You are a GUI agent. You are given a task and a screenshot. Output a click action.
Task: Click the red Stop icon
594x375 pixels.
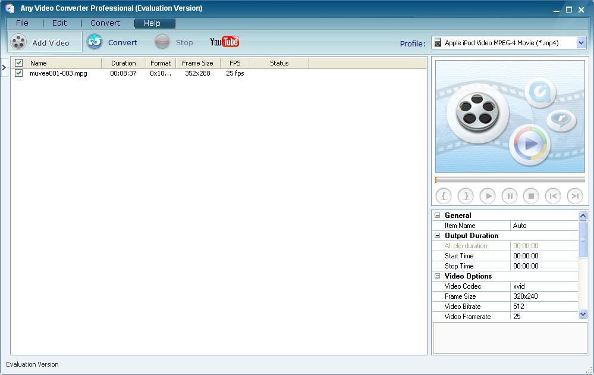(162, 42)
